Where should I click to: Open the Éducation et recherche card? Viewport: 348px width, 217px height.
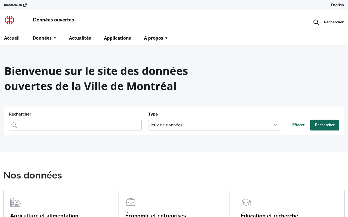tap(289, 203)
